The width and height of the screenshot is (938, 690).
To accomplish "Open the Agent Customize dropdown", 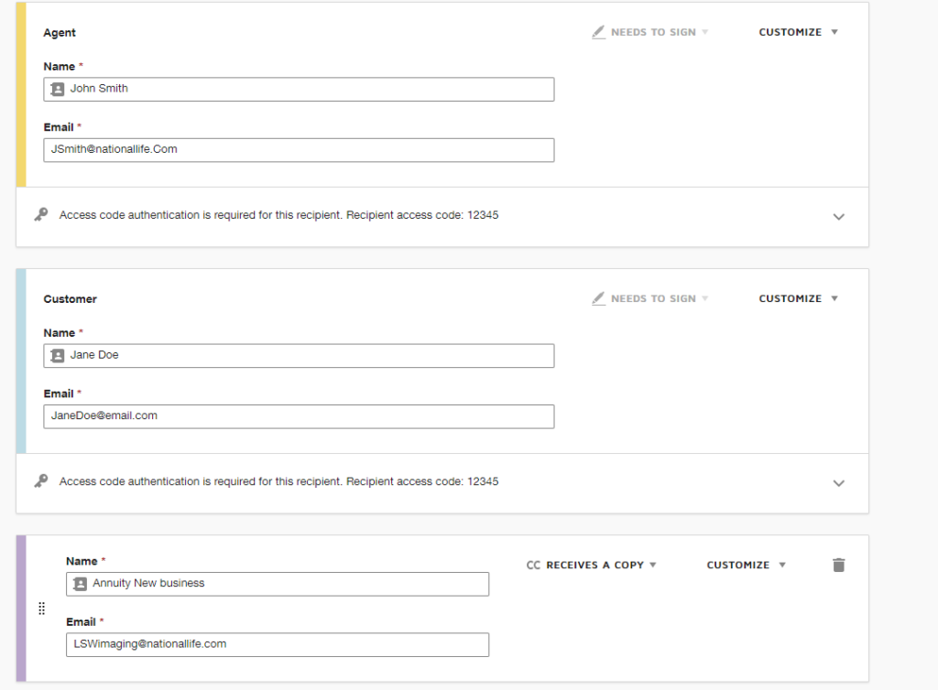I will click(798, 32).
